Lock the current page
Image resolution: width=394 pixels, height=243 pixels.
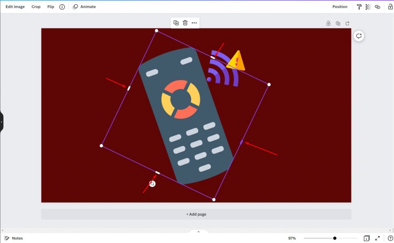(328, 23)
